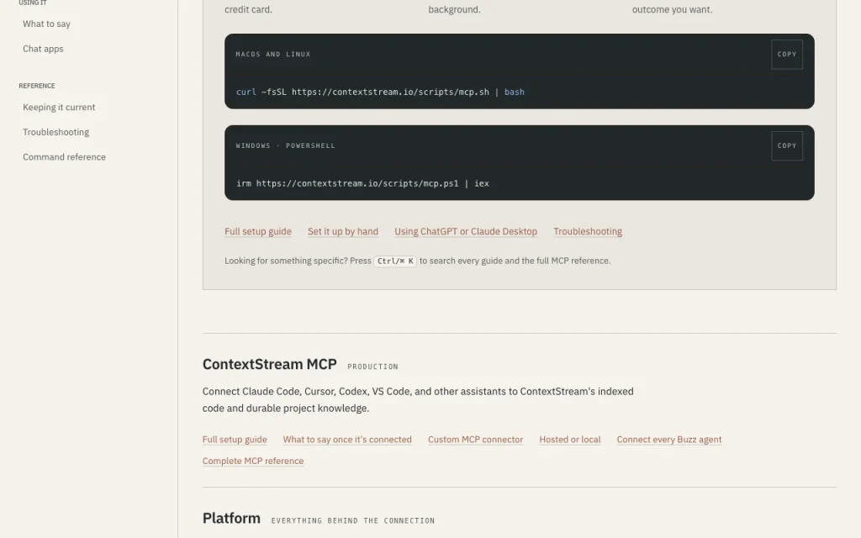The height and width of the screenshot is (538, 861).
Task: Open the What to say sidebar page
Action: pos(47,24)
